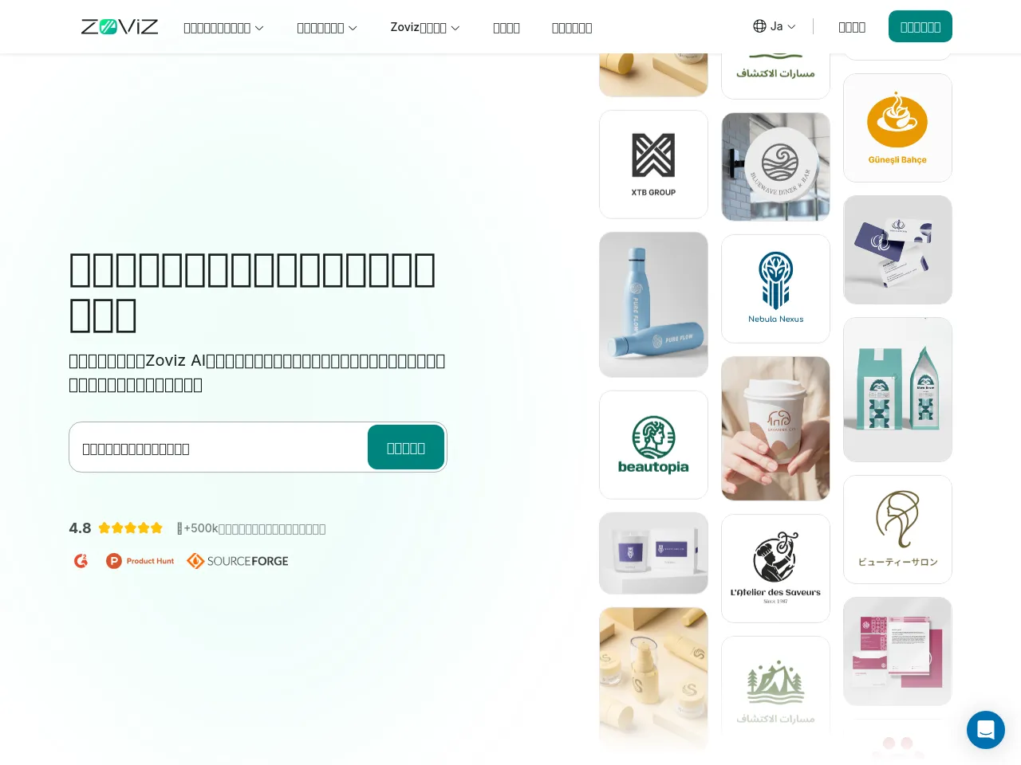
Task: Expand the second navigation menu dropdown
Action: [327, 28]
